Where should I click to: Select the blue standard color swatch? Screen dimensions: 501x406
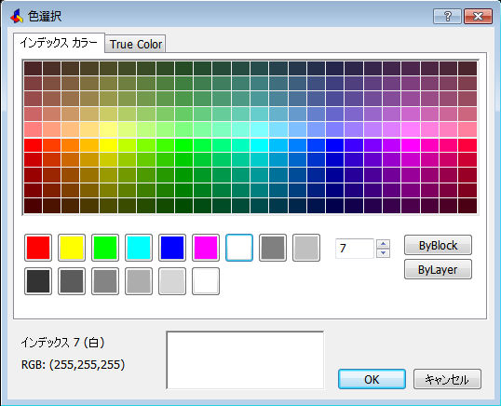pos(172,248)
